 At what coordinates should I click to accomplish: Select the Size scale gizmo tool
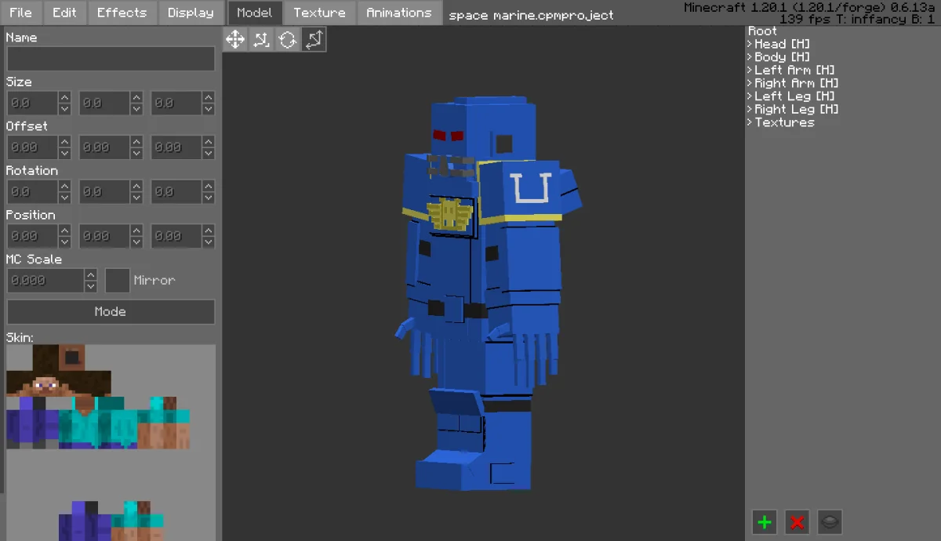pyautogui.click(x=314, y=39)
